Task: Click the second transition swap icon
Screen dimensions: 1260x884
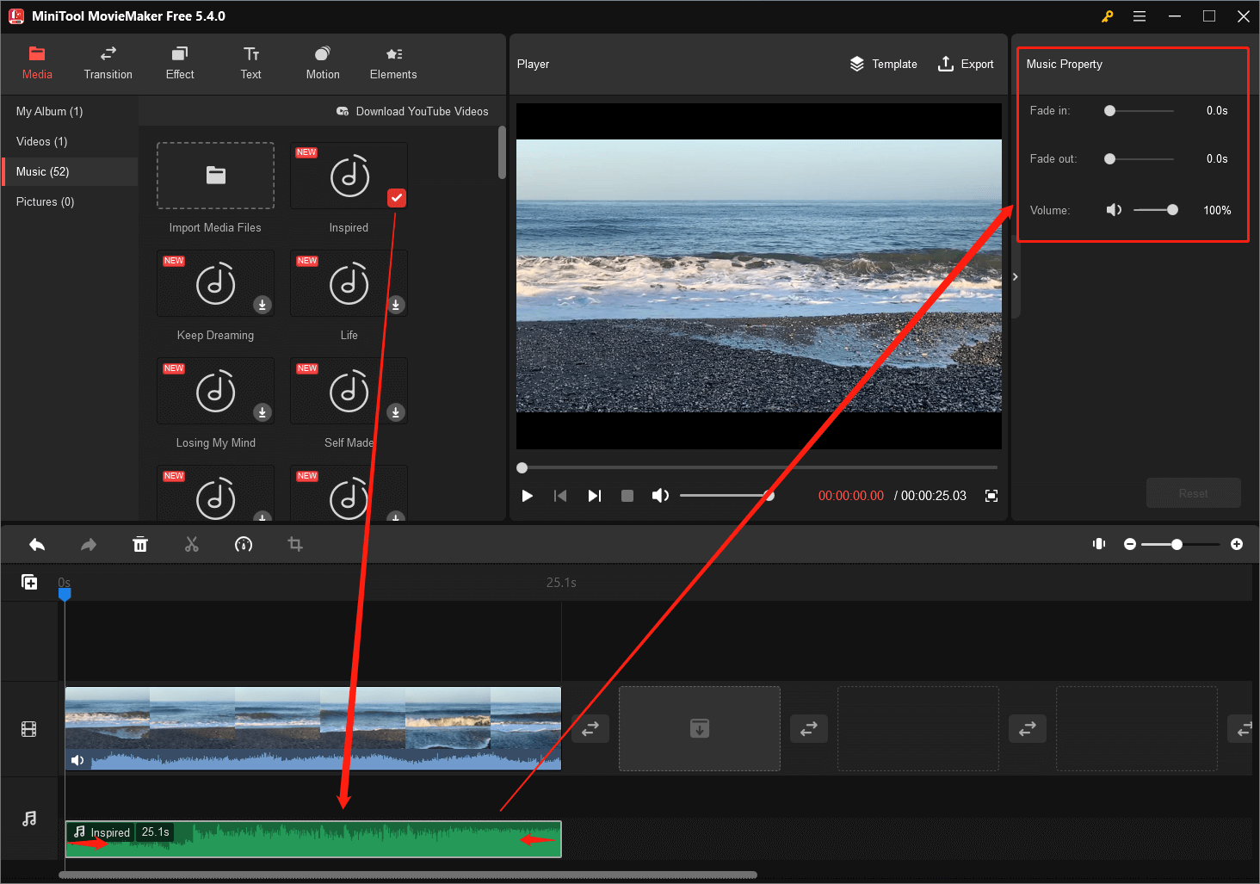Action: (x=809, y=728)
